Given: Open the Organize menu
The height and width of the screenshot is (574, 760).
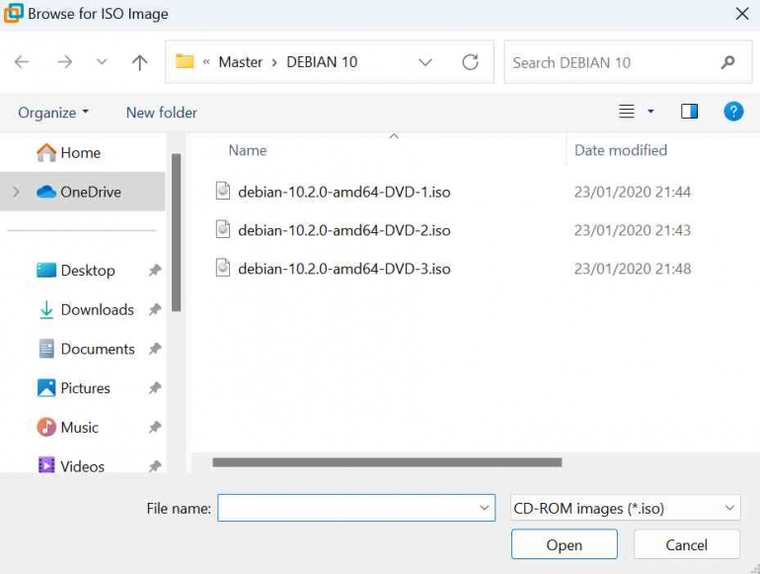Looking at the screenshot, I should pos(53,113).
